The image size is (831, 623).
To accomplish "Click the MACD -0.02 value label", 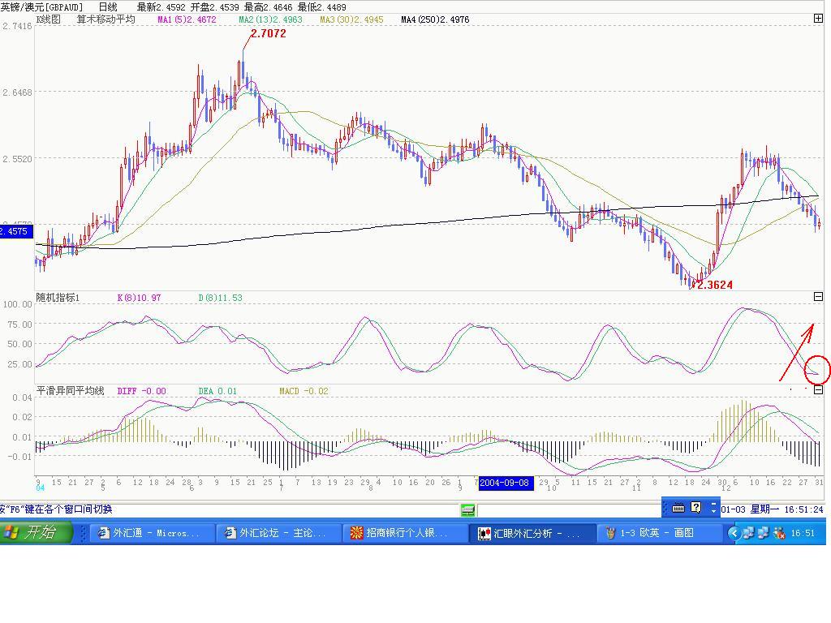I will [x=304, y=391].
